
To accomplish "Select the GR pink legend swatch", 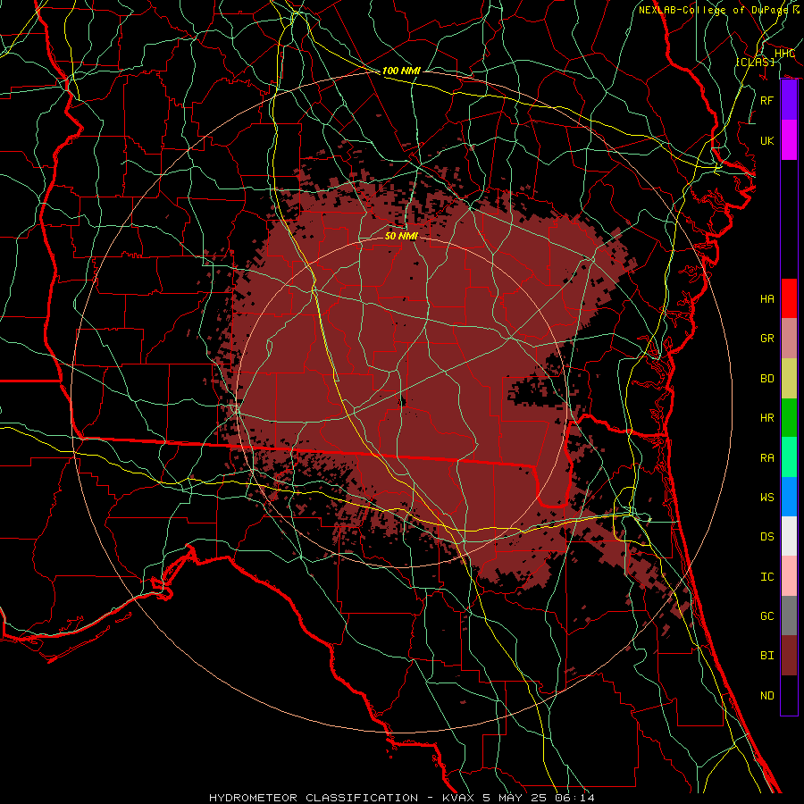I will click(789, 339).
